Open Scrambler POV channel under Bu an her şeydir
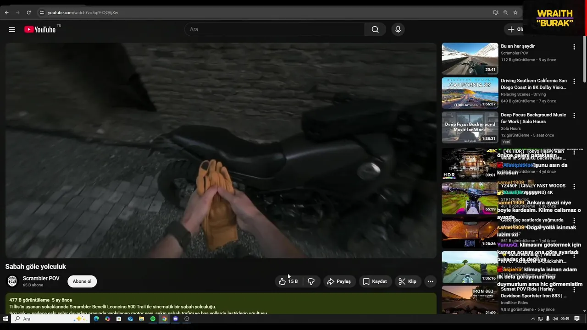This screenshot has width=587, height=330. pos(515,53)
